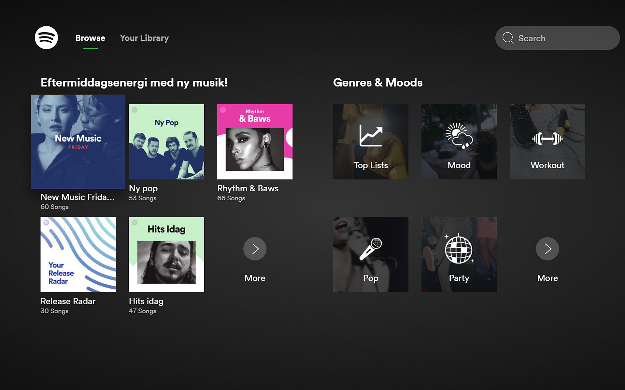This screenshot has height=390, width=625.
Task: Open the Hits Idag playlist cover
Action: 166,254
